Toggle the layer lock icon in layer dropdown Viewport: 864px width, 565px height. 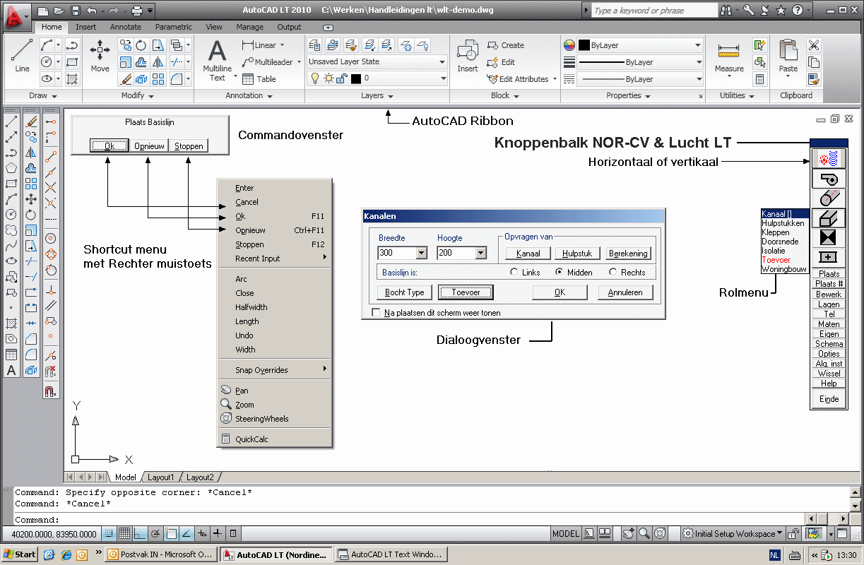coord(341,78)
